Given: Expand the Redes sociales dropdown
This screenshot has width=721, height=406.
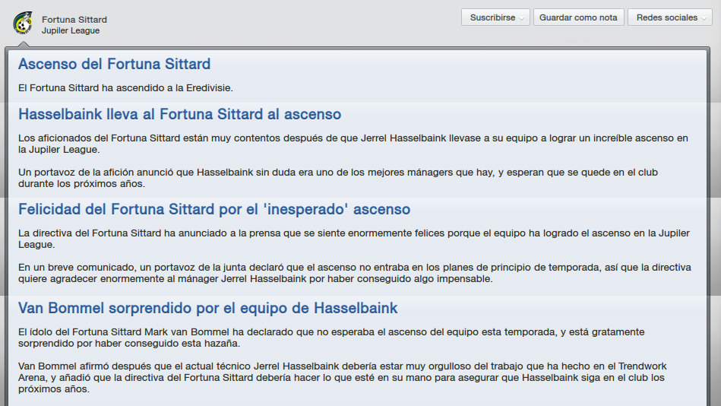Looking at the screenshot, I should point(670,17).
